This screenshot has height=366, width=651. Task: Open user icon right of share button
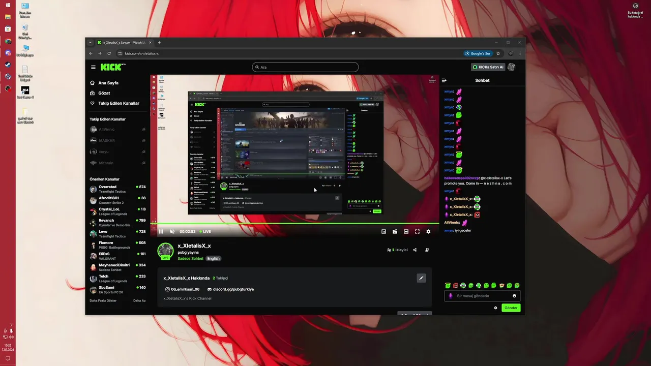pos(427,250)
